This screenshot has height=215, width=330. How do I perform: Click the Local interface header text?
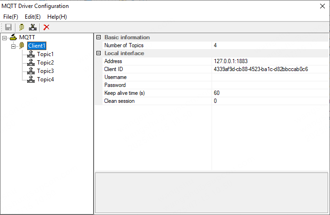[124, 53]
